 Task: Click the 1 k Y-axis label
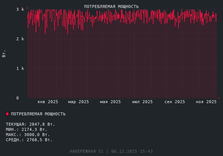click(x=20, y=68)
